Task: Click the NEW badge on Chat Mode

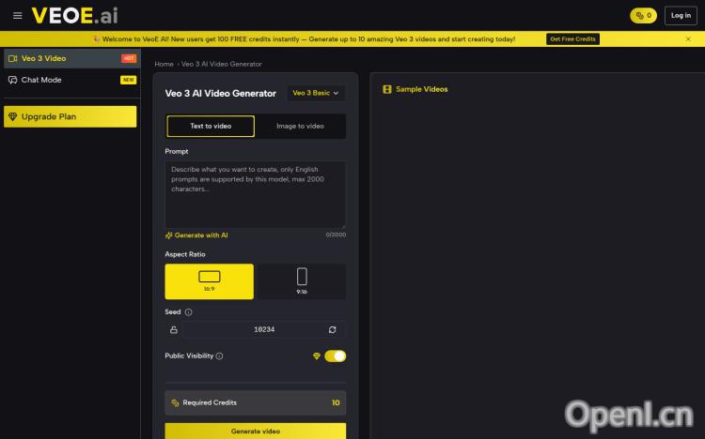Action: pyautogui.click(x=128, y=80)
